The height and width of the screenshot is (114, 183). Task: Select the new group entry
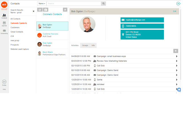15,40
